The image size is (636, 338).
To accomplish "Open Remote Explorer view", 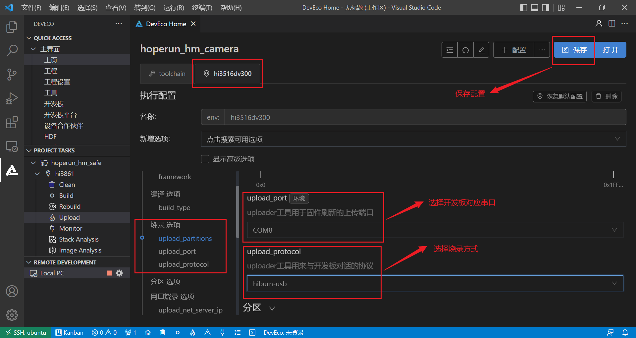I will coord(12,146).
